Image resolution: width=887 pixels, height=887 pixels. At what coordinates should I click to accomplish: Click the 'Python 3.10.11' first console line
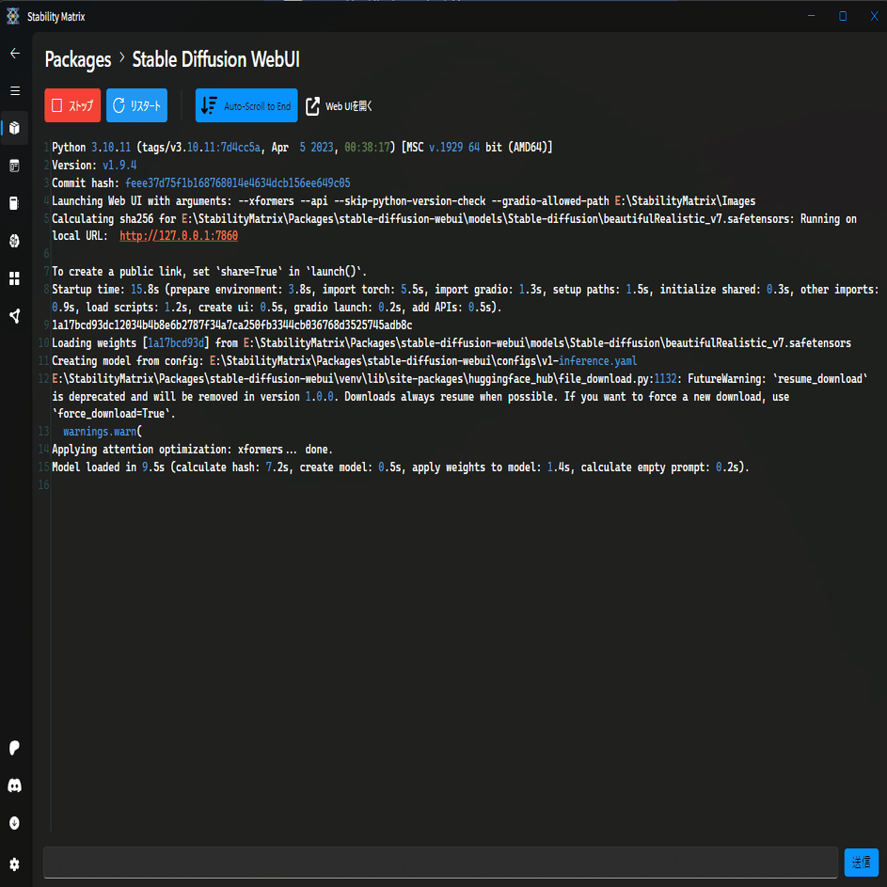coord(302,147)
